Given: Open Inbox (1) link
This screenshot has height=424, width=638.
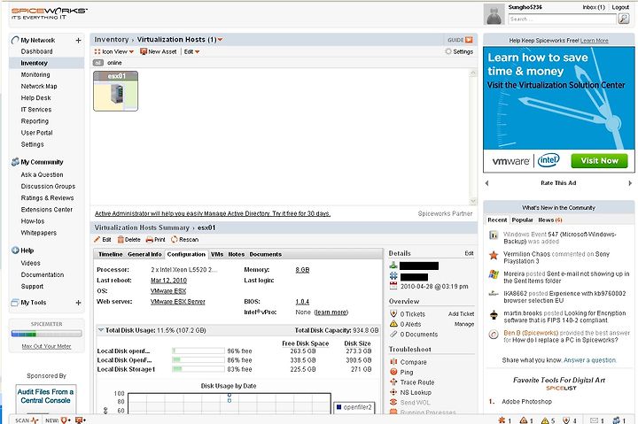Looking at the screenshot, I should tap(594, 7).
